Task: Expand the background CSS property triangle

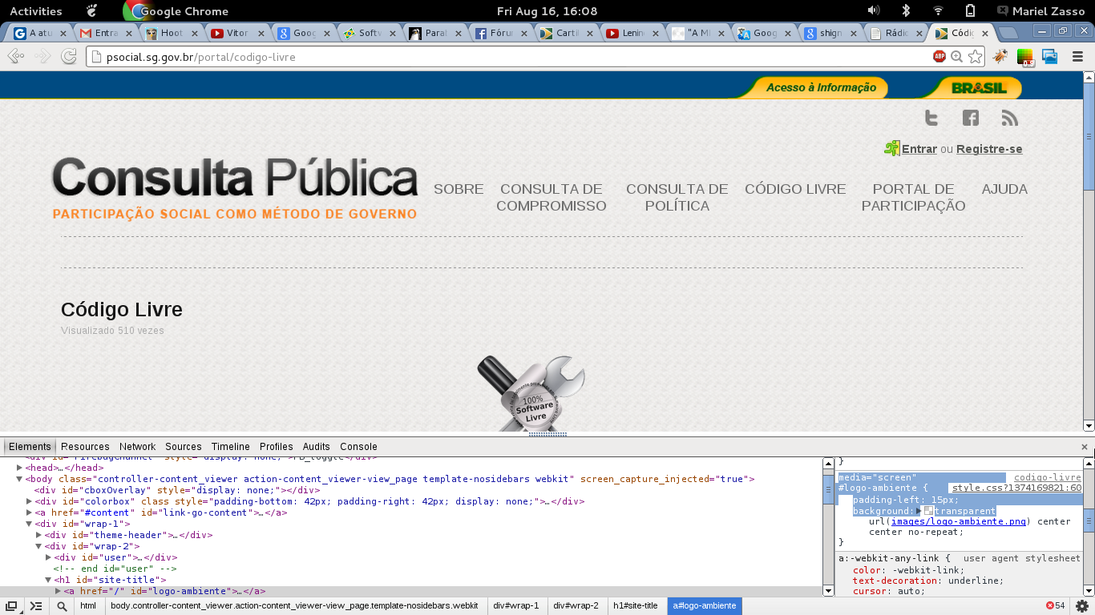Action: point(919,510)
